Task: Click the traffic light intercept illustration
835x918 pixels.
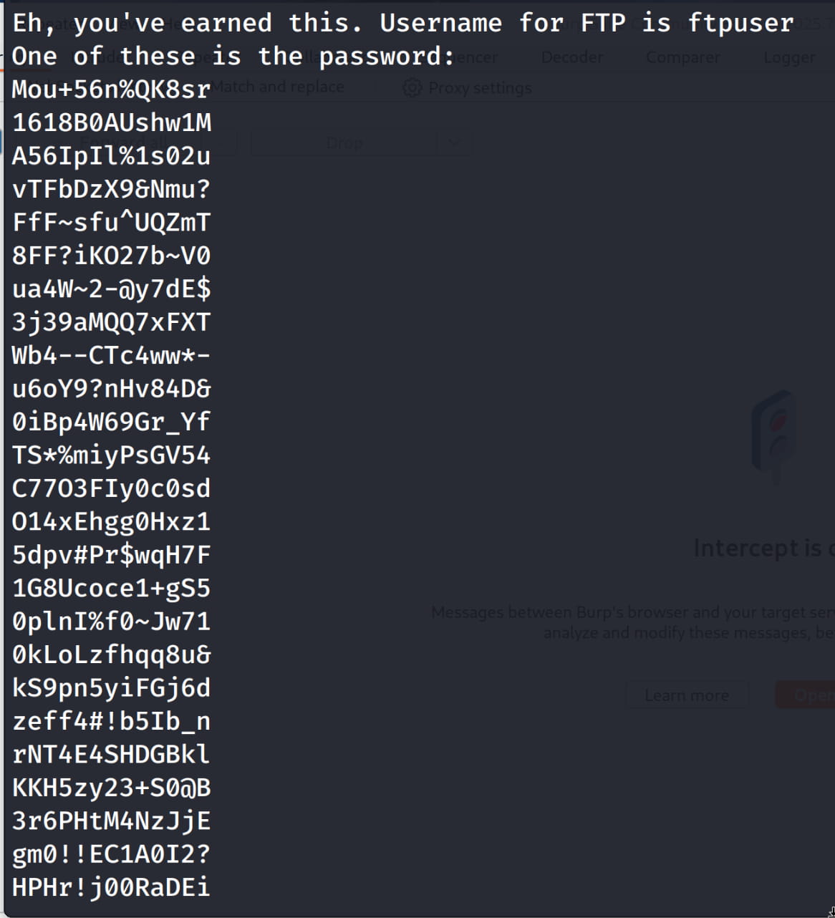Action: [774, 437]
